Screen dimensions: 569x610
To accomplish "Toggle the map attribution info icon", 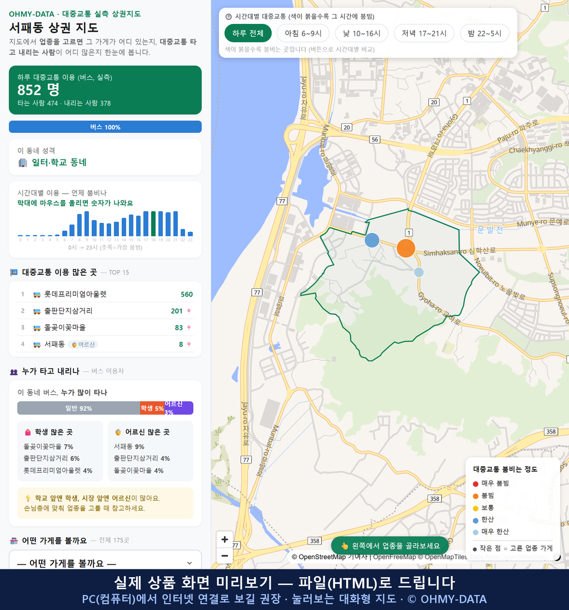I will pos(557,557).
